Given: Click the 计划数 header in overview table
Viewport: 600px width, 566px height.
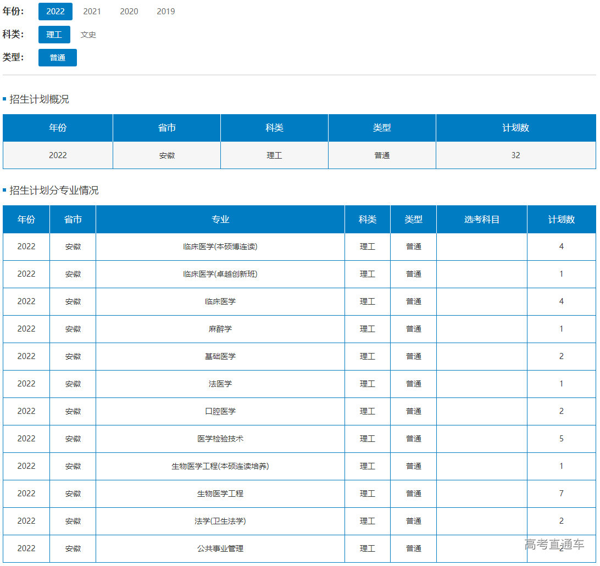Looking at the screenshot, I should point(515,128).
